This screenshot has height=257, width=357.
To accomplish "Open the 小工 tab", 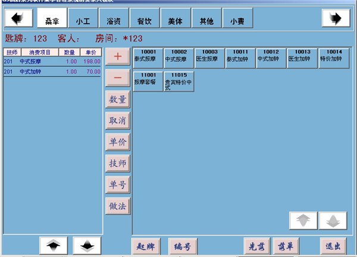I will (x=83, y=18).
